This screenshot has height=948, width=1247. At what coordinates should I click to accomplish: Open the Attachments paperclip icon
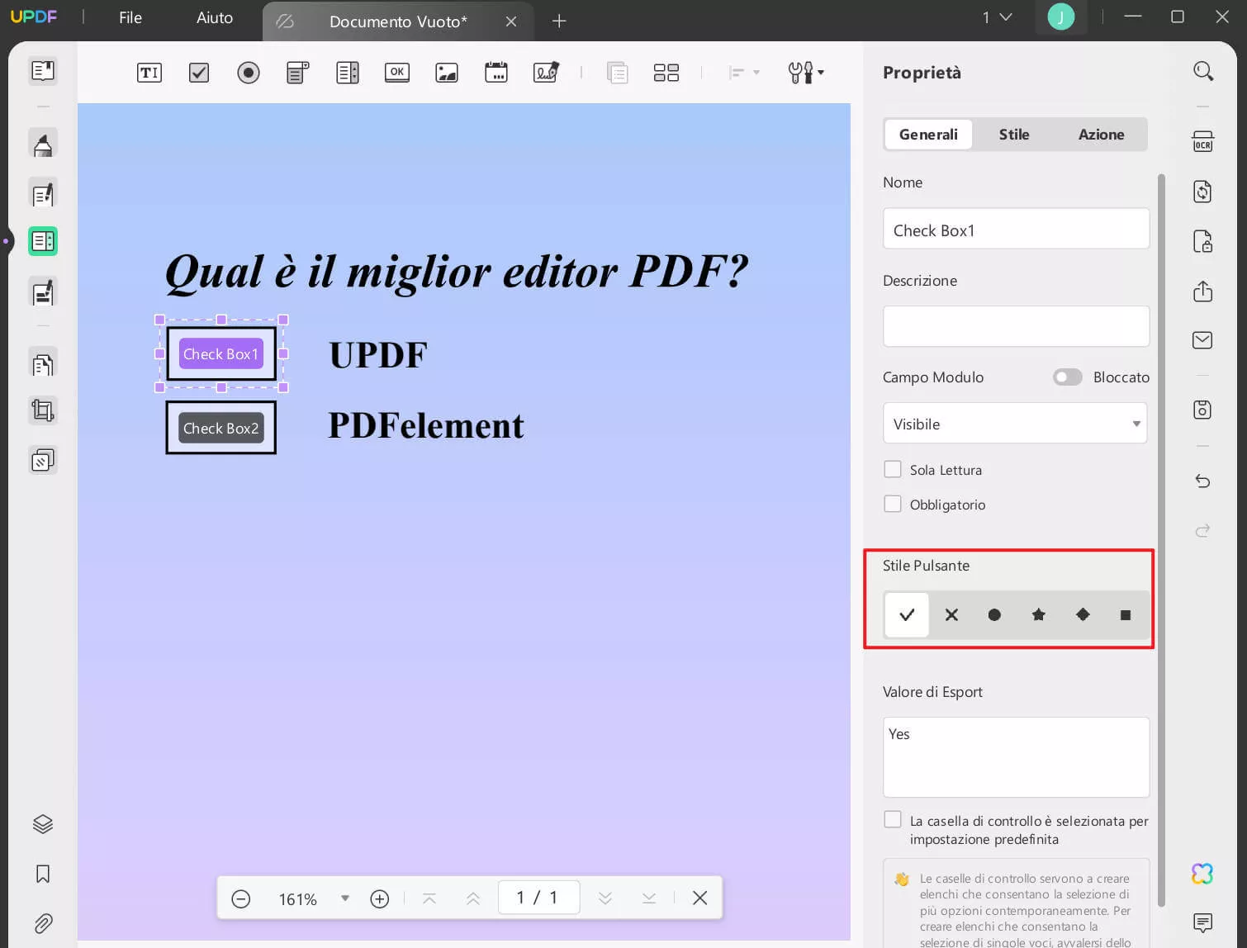click(43, 923)
